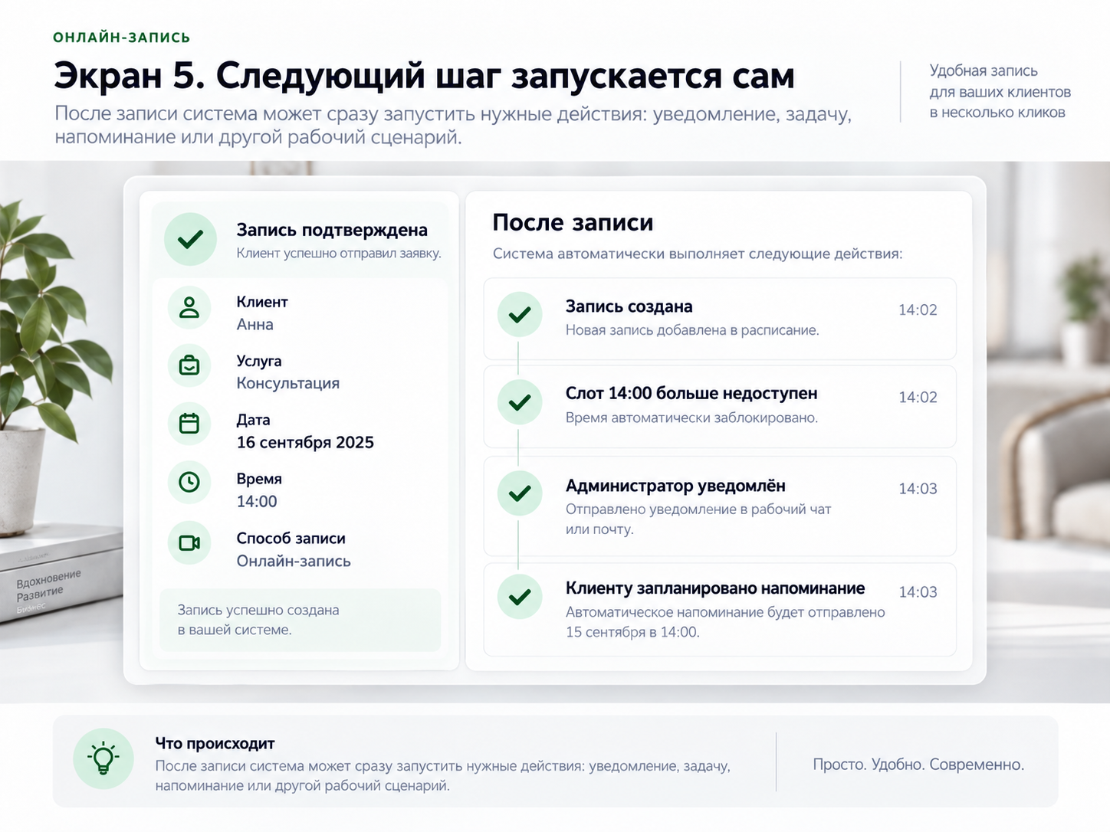This screenshot has height=832, width=1110.
Task: Click the client name "Анна"
Action: (255, 325)
